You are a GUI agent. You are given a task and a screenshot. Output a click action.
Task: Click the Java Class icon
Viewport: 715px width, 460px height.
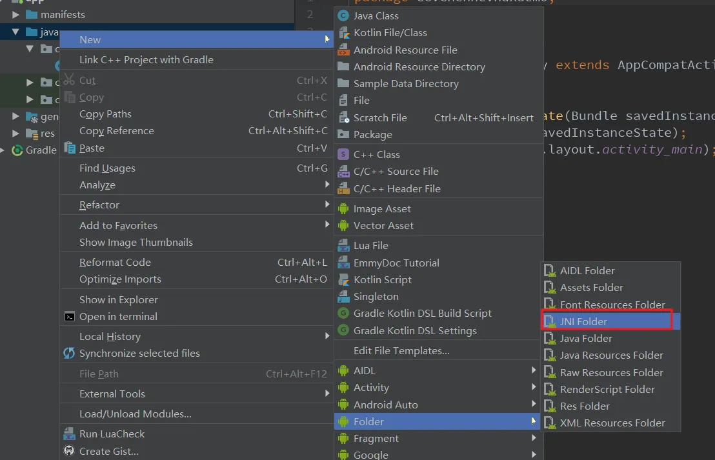tap(343, 15)
